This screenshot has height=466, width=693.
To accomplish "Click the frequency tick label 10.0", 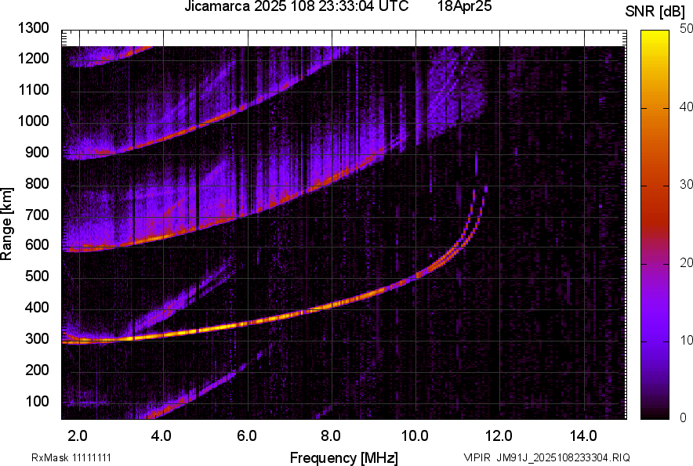I will pos(415,436).
